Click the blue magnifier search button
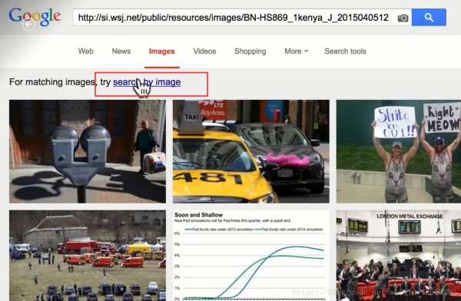Image resolution: width=461 pixels, height=301 pixels. [x=429, y=18]
